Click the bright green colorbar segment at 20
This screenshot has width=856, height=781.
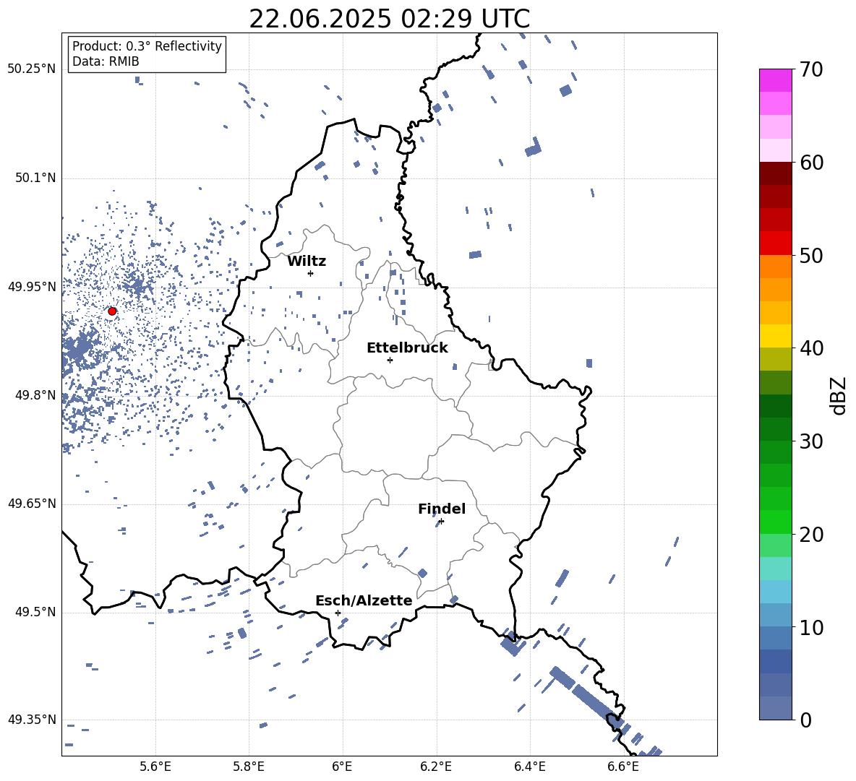pos(776,522)
